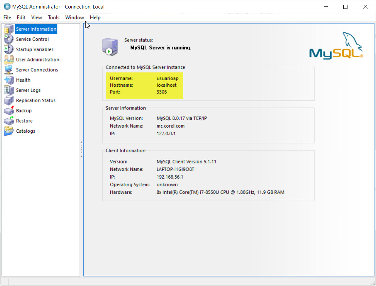376x286 pixels.
Task: Click the Replication Status icon
Action: pyautogui.click(x=8, y=100)
